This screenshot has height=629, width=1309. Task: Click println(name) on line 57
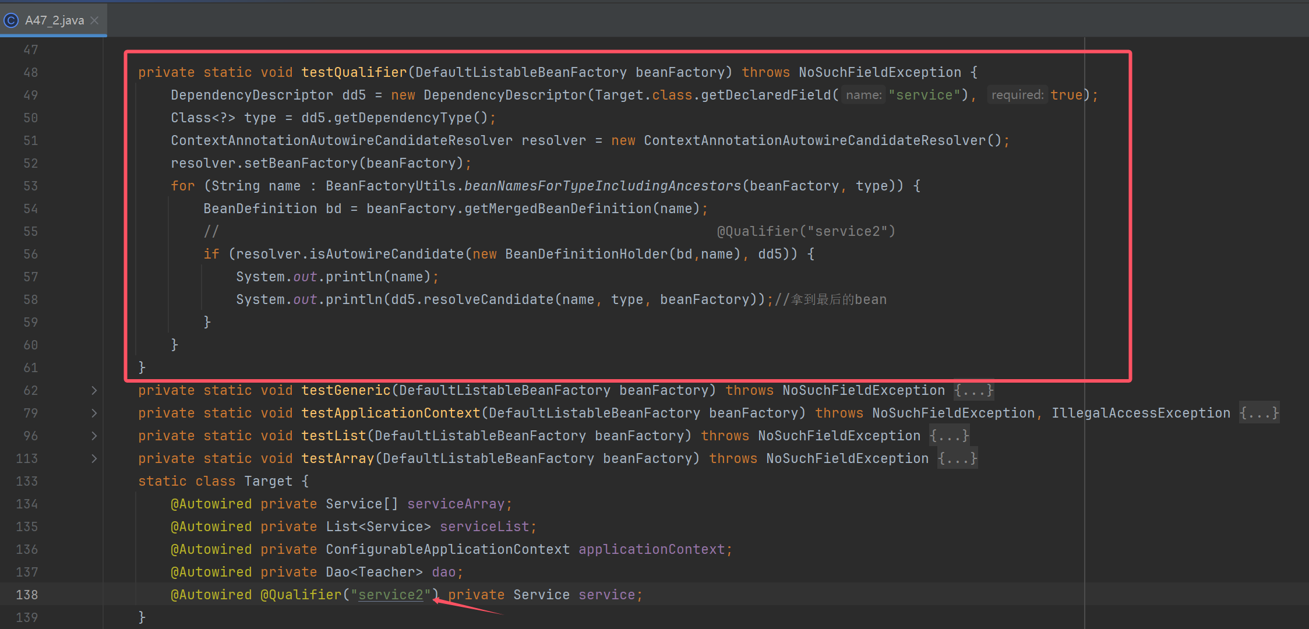[378, 277]
